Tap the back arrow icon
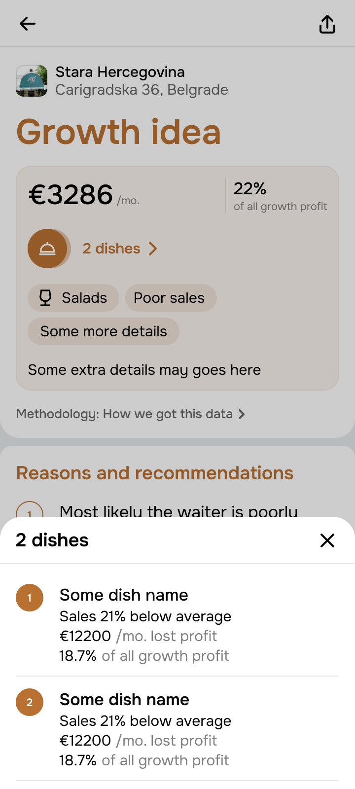Screen dimensions: 355x789 [x=28, y=24]
